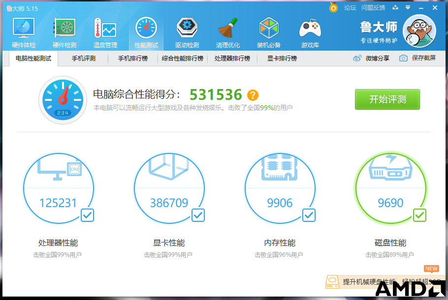Click the 处理器性能 label

58,243
